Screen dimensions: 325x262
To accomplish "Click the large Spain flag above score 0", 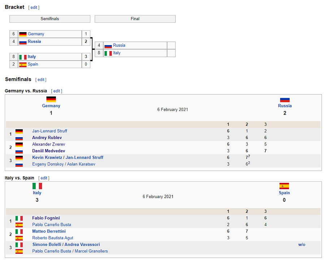I will (x=284, y=186).
